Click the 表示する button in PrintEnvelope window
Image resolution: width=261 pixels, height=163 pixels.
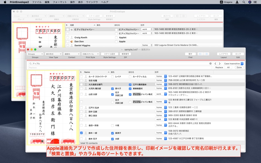[167, 16]
